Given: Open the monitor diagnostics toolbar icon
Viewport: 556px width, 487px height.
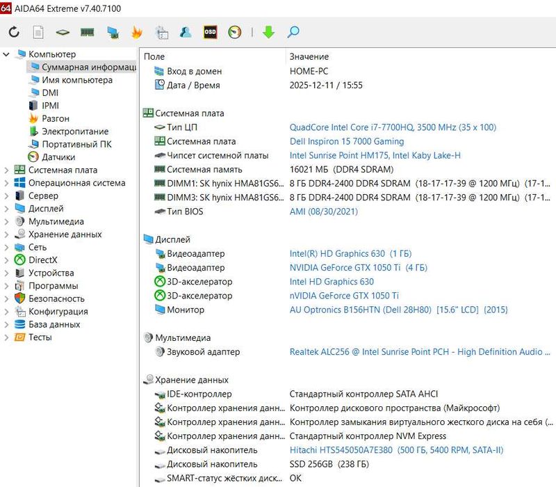Looking at the screenshot, I should (113, 32).
